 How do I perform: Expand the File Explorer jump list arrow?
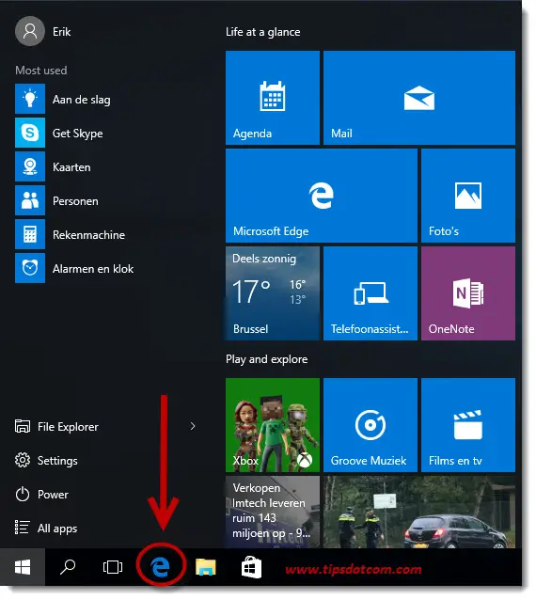193,426
